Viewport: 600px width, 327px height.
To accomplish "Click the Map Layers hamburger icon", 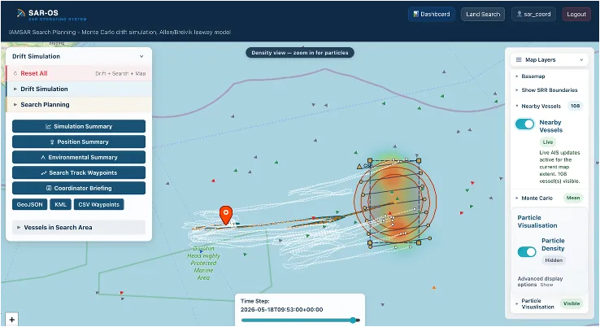I will point(519,59).
